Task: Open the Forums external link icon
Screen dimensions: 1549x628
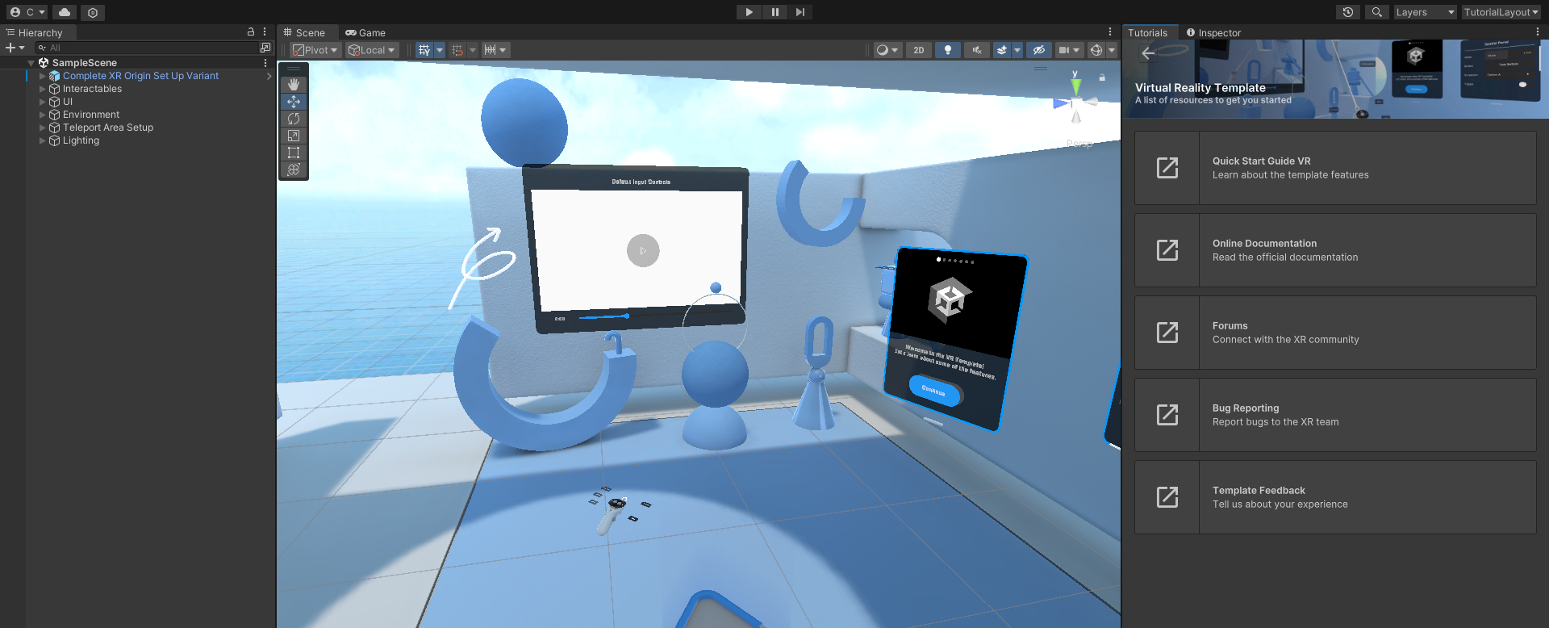Action: pyautogui.click(x=1167, y=333)
